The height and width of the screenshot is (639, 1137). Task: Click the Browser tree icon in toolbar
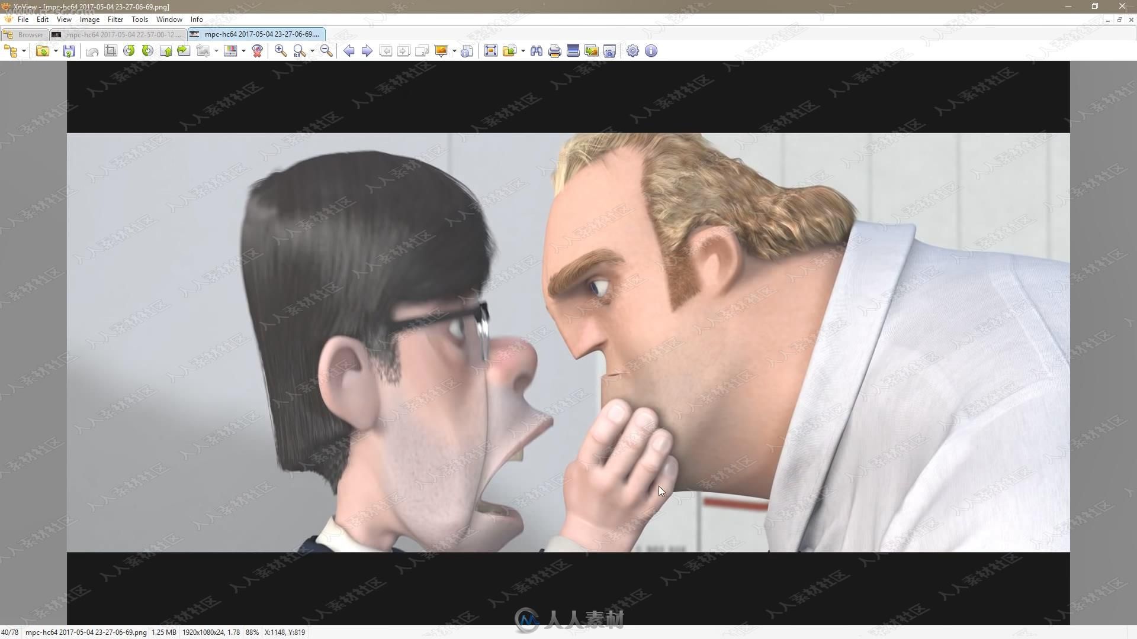click(x=10, y=51)
